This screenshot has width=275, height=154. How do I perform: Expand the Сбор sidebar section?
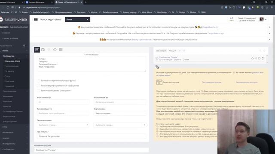coord(14,127)
